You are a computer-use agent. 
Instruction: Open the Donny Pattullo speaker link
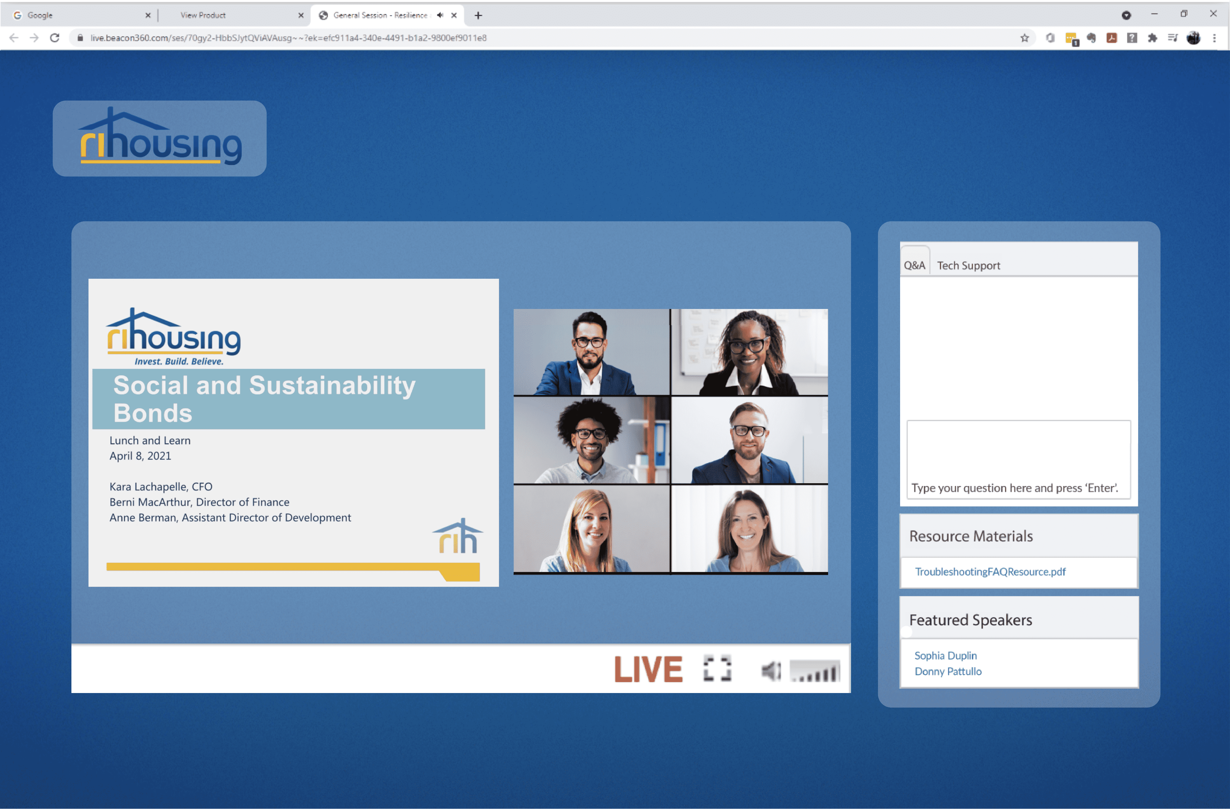[948, 671]
